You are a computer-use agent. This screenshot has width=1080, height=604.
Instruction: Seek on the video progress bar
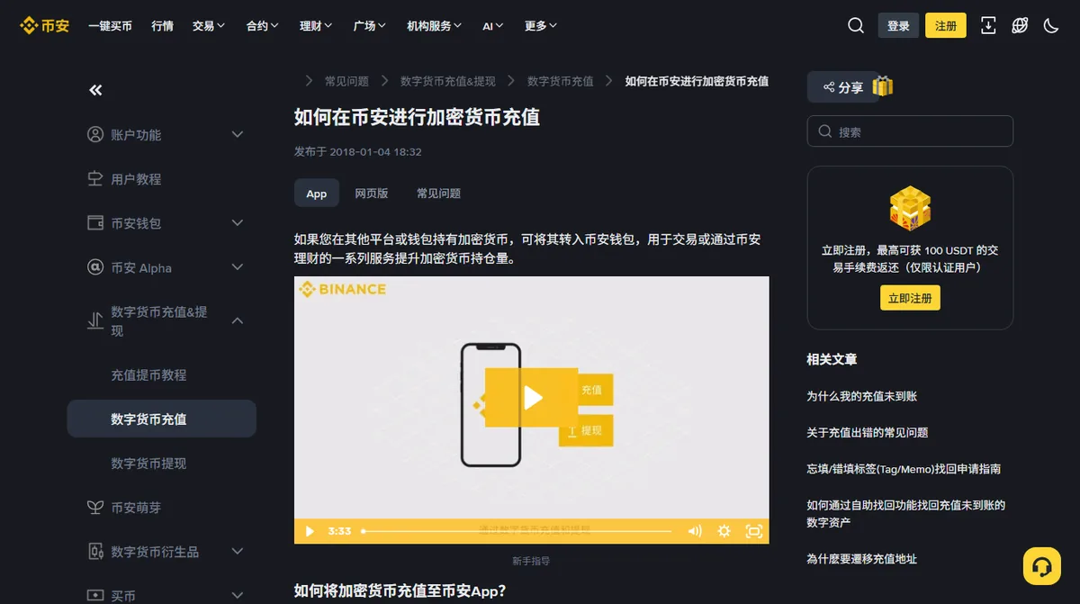(x=517, y=531)
